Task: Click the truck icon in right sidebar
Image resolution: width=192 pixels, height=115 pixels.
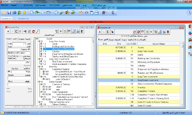Action: pyautogui.click(x=190, y=40)
